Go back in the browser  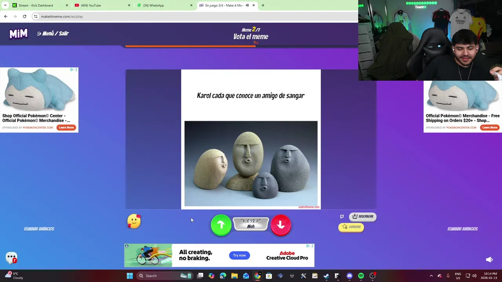pos(5,16)
